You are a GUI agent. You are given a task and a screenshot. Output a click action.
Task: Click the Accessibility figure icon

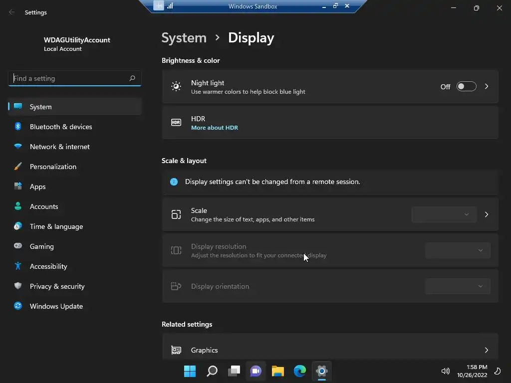[x=18, y=266]
